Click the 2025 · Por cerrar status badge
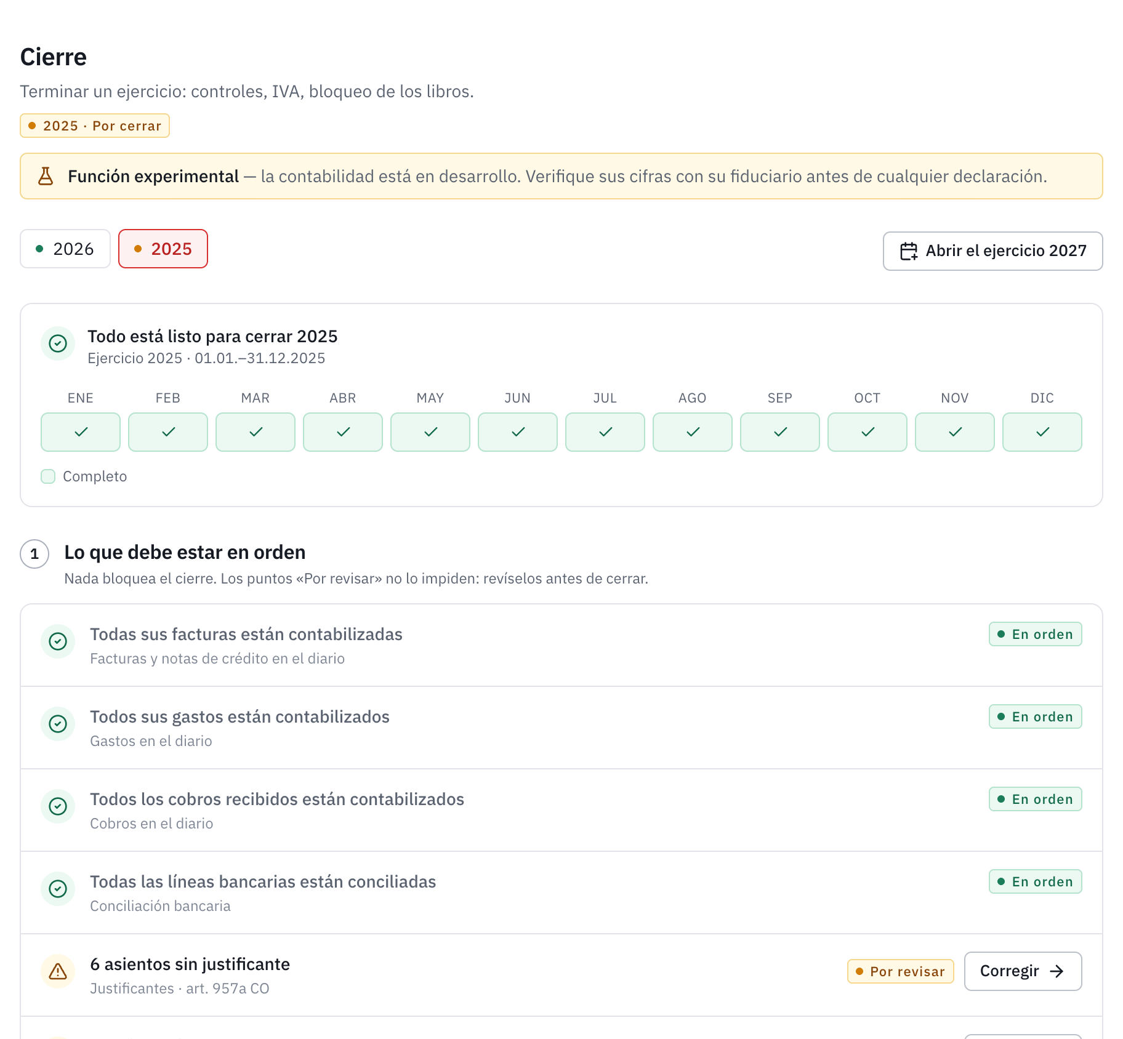1123x1039 pixels. [x=95, y=126]
